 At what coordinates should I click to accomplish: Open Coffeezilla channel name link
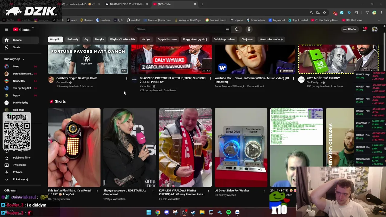click(x=62, y=82)
